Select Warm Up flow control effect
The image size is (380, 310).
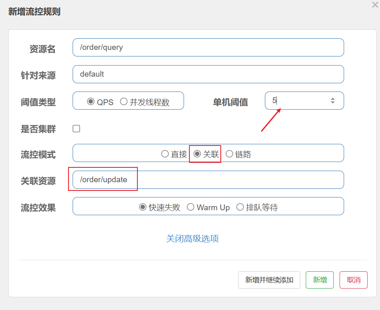[x=191, y=207]
